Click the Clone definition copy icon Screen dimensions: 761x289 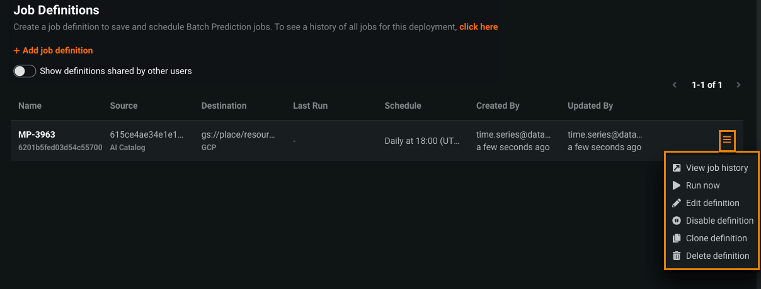click(x=677, y=238)
